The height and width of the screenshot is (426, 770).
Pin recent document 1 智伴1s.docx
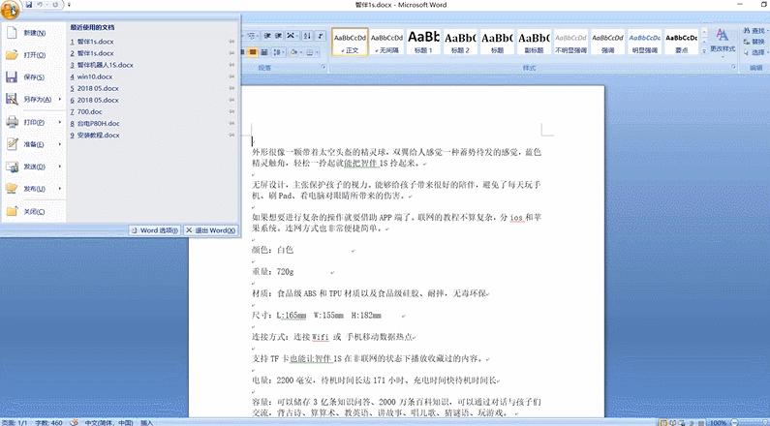pyautogui.click(x=231, y=42)
